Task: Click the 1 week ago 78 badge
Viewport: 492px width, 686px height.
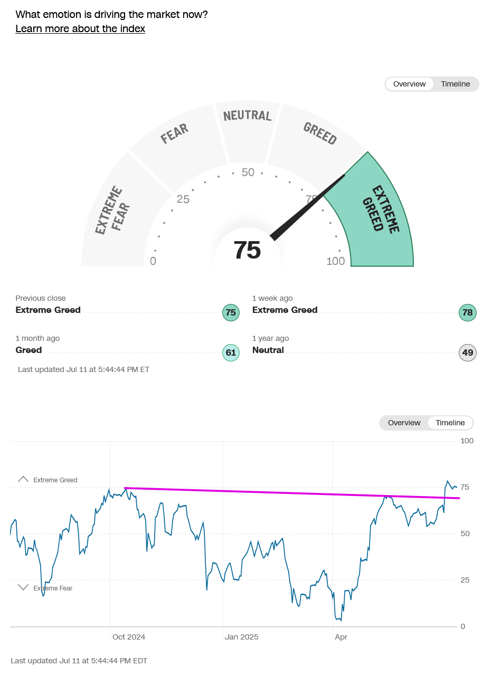Action: [468, 312]
